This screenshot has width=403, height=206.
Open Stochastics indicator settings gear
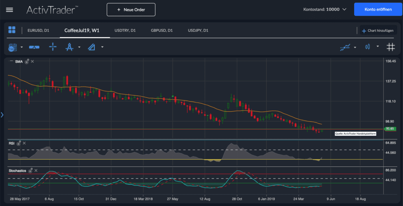pos(30,171)
